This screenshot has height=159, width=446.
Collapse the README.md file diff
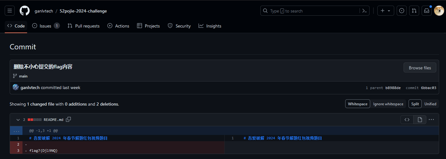18,120
